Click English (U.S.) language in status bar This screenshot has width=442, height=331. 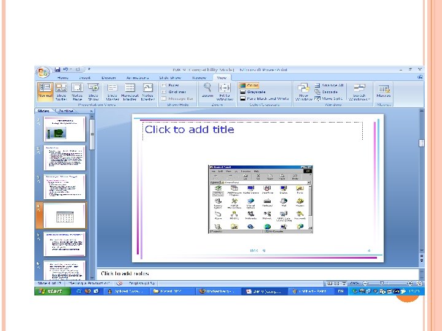142,283
